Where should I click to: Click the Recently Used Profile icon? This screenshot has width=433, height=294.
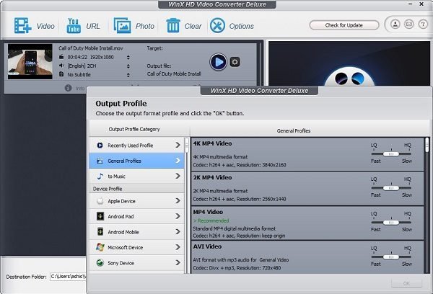pyautogui.click(x=100, y=145)
